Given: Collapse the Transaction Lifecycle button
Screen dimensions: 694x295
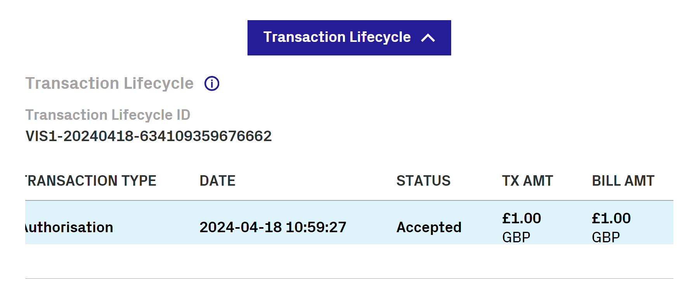Looking at the screenshot, I should tap(349, 38).
